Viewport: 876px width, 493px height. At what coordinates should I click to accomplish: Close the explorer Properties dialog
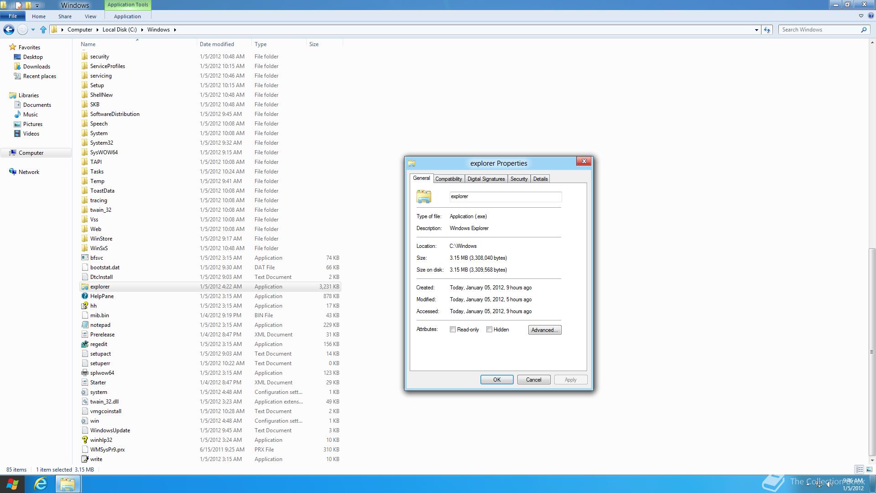pyautogui.click(x=584, y=161)
